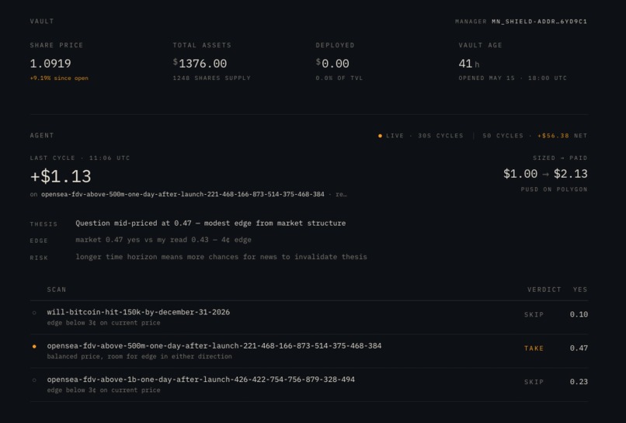626x423 pixels.
Task: Click the share price value 1.0919
Action: 50,64
